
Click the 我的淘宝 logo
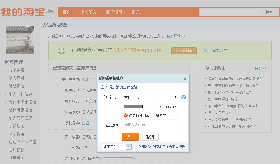coord(23,12)
